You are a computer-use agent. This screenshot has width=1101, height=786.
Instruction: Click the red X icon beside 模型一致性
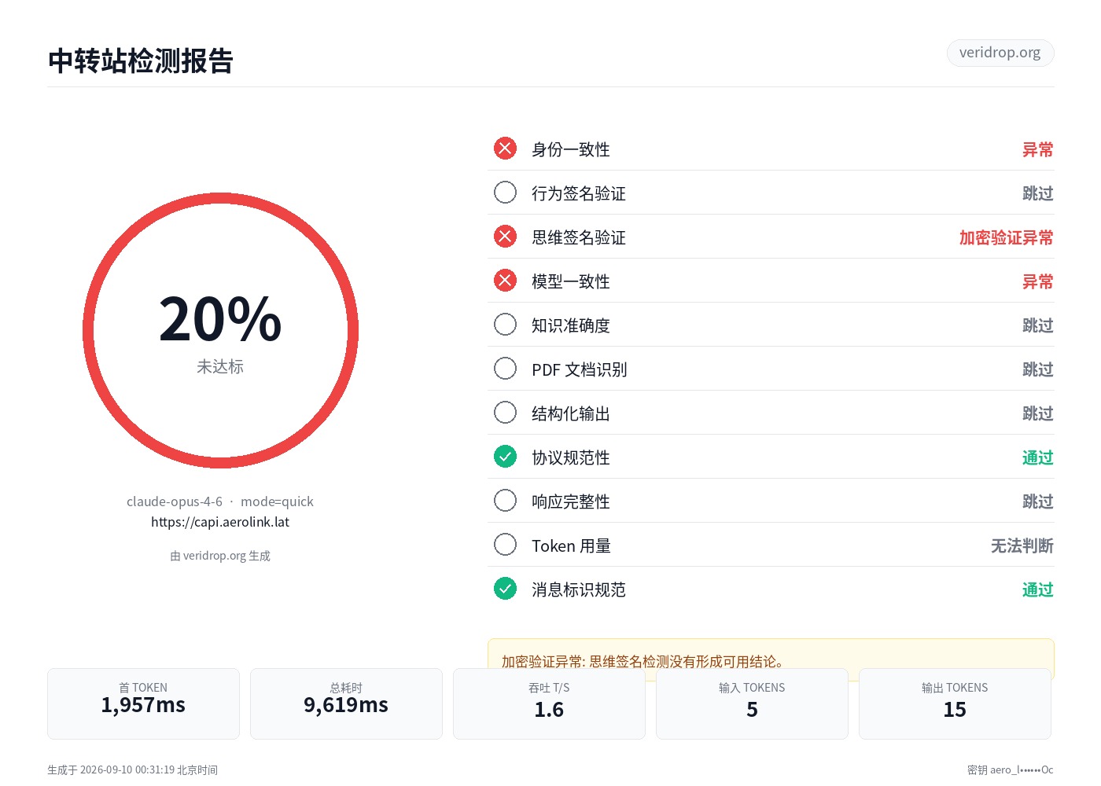tap(505, 281)
